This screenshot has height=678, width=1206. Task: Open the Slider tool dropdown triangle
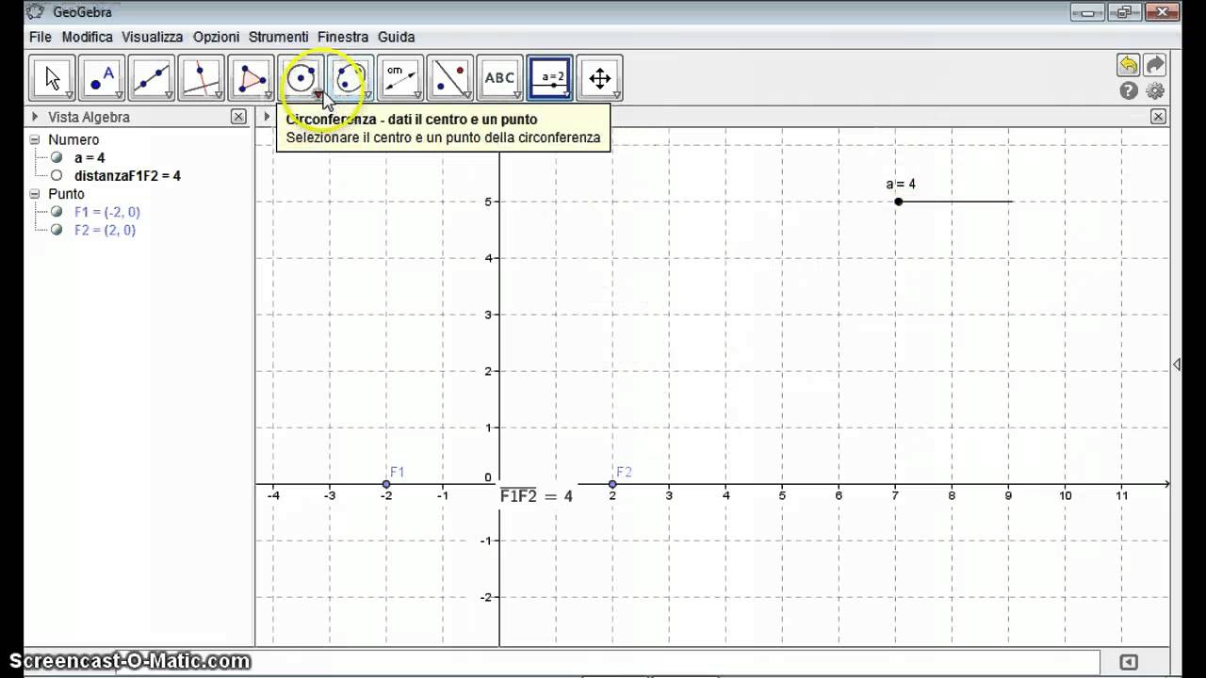click(x=566, y=95)
